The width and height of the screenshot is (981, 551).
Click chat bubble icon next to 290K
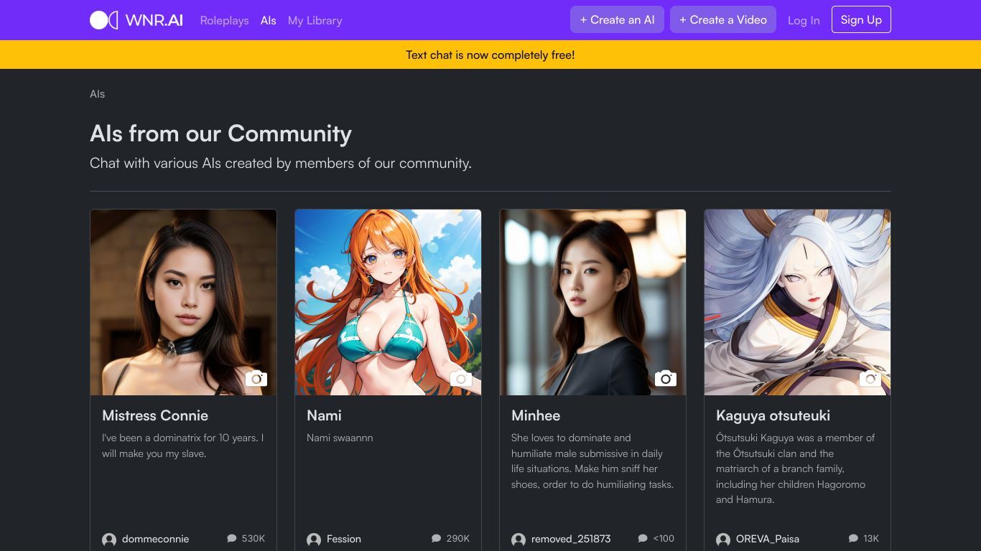437,538
